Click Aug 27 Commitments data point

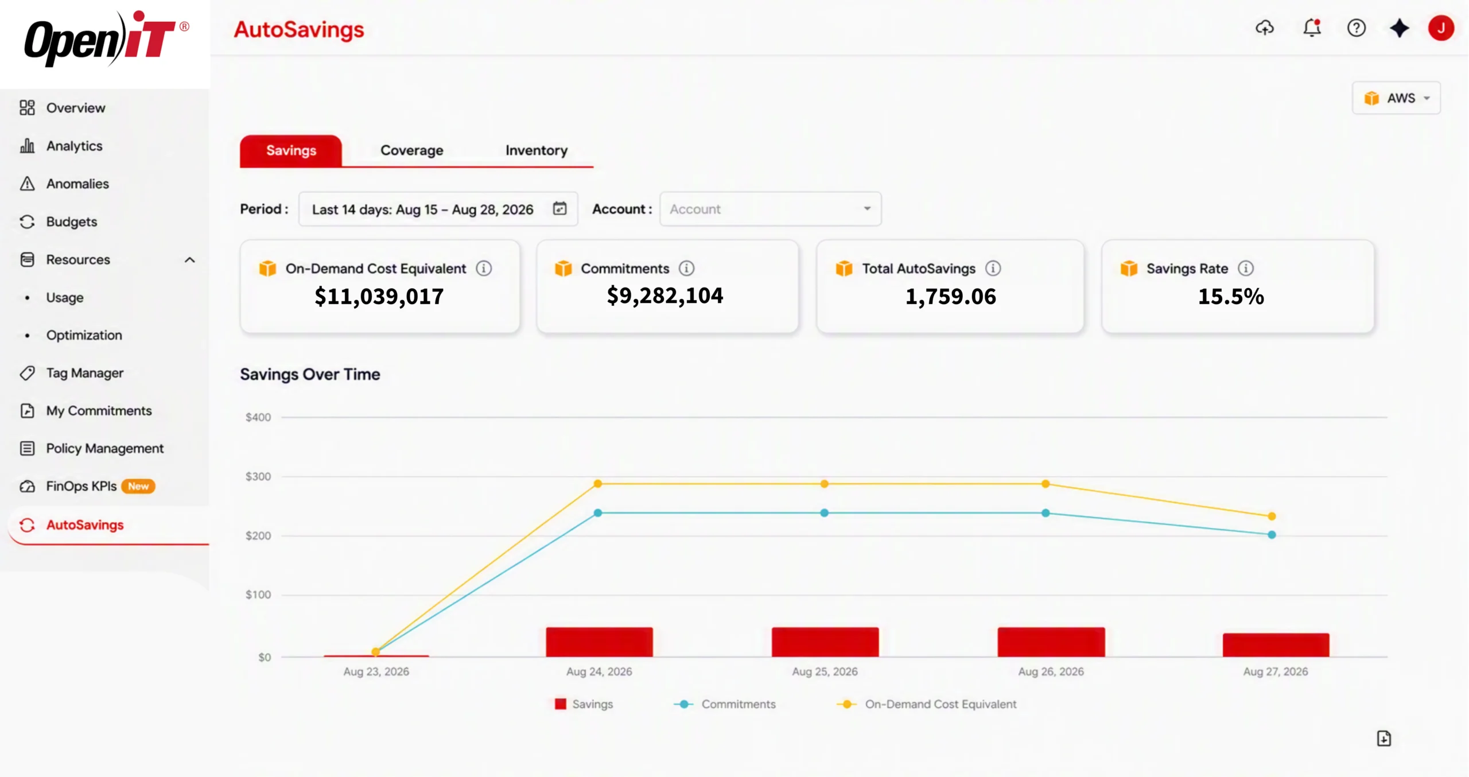[1272, 534]
